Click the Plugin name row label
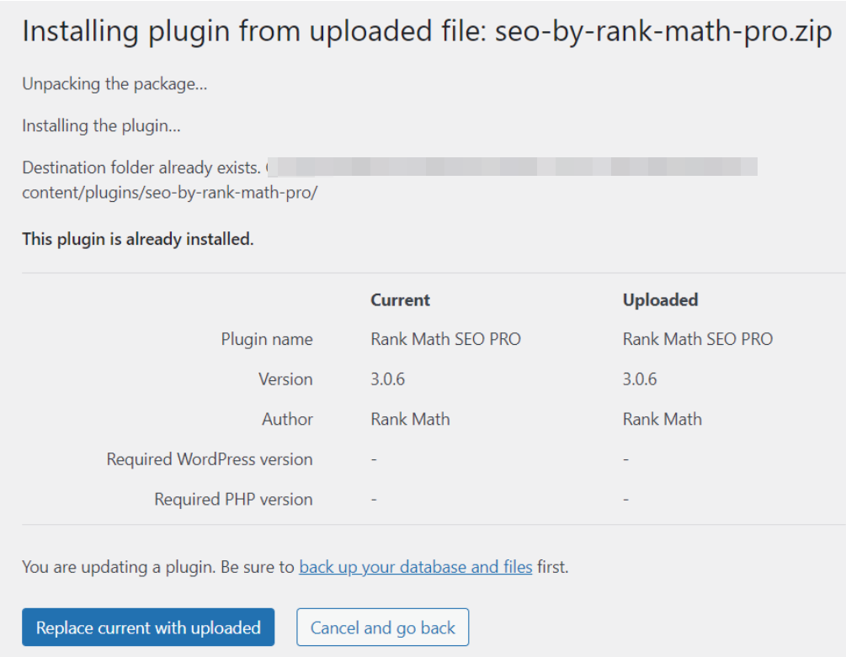This screenshot has height=657, width=846. [x=267, y=340]
